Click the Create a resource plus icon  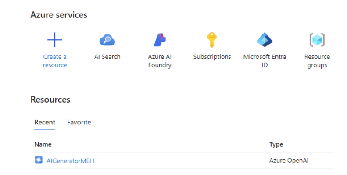pyautogui.click(x=55, y=41)
